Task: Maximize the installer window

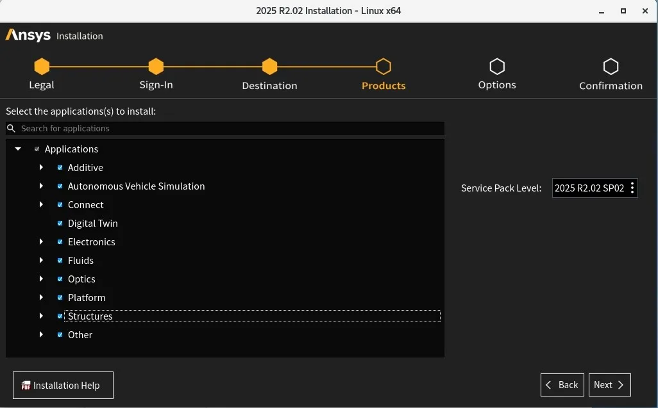Action: [623, 11]
